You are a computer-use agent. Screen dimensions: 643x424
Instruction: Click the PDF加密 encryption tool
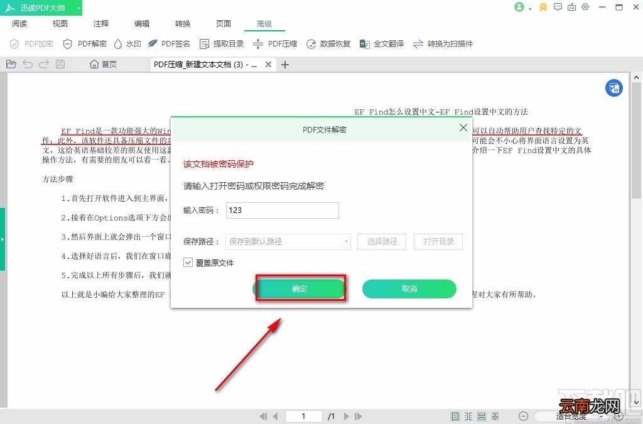click(x=31, y=44)
